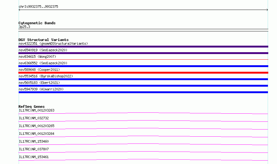Click magenta gene line under IL17RC|NR_037807
The width and height of the screenshot is (277, 164).
coord(143,152)
